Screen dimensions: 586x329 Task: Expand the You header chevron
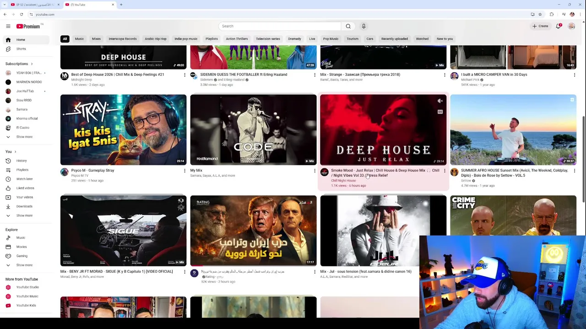pyautogui.click(x=15, y=152)
